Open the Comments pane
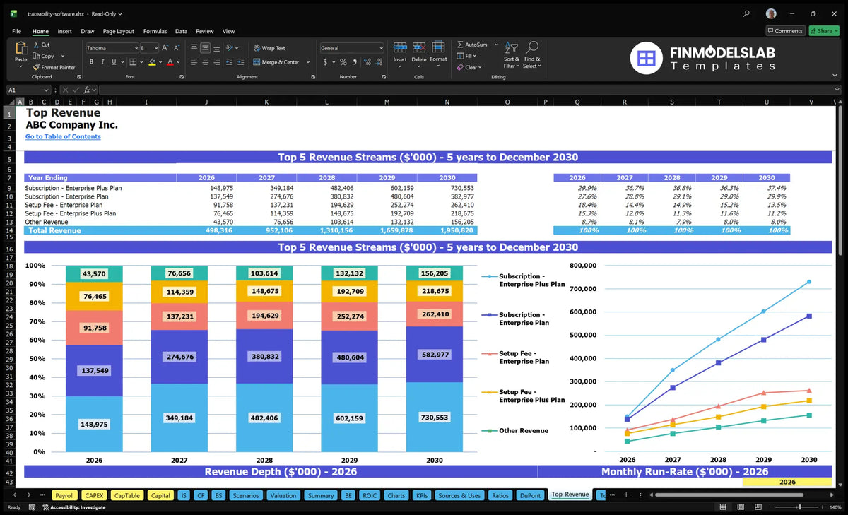The image size is (848, 515). pyautogui.click(x=785, y=31)
